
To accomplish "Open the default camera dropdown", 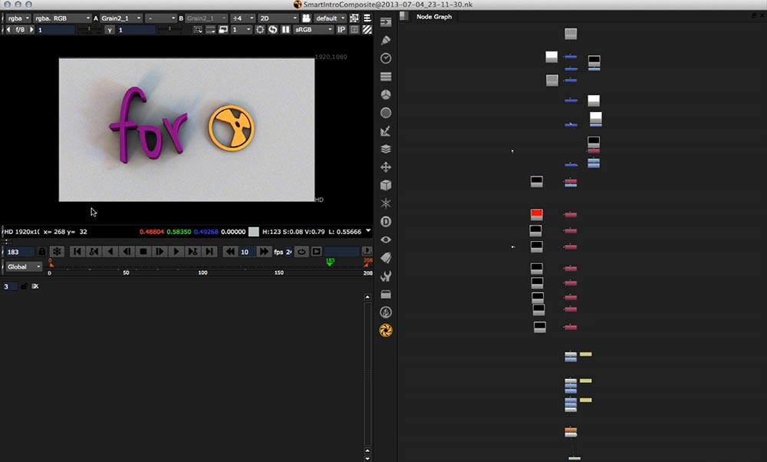I will (x=330, y=18).
